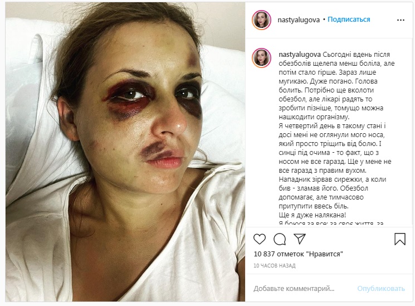Screen dimensions: 415x306
Task: Follow the account via Подписаться
Action: tap(349, 20)
